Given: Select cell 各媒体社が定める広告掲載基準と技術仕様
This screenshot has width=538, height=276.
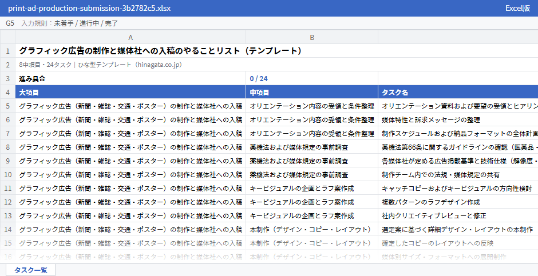Looking at the screenshot, I should [x=458, y=161].
